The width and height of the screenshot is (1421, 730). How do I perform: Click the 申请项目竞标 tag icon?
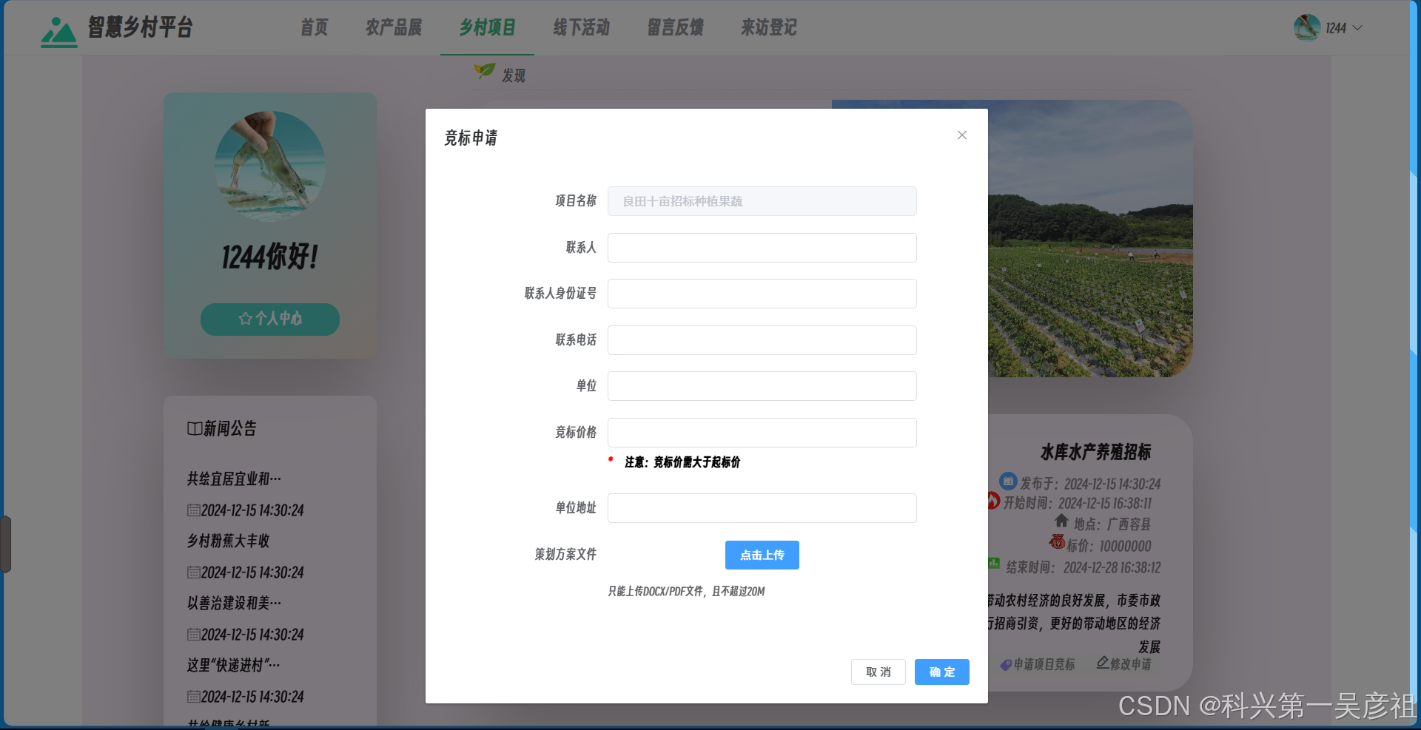tap(1006, 665)
